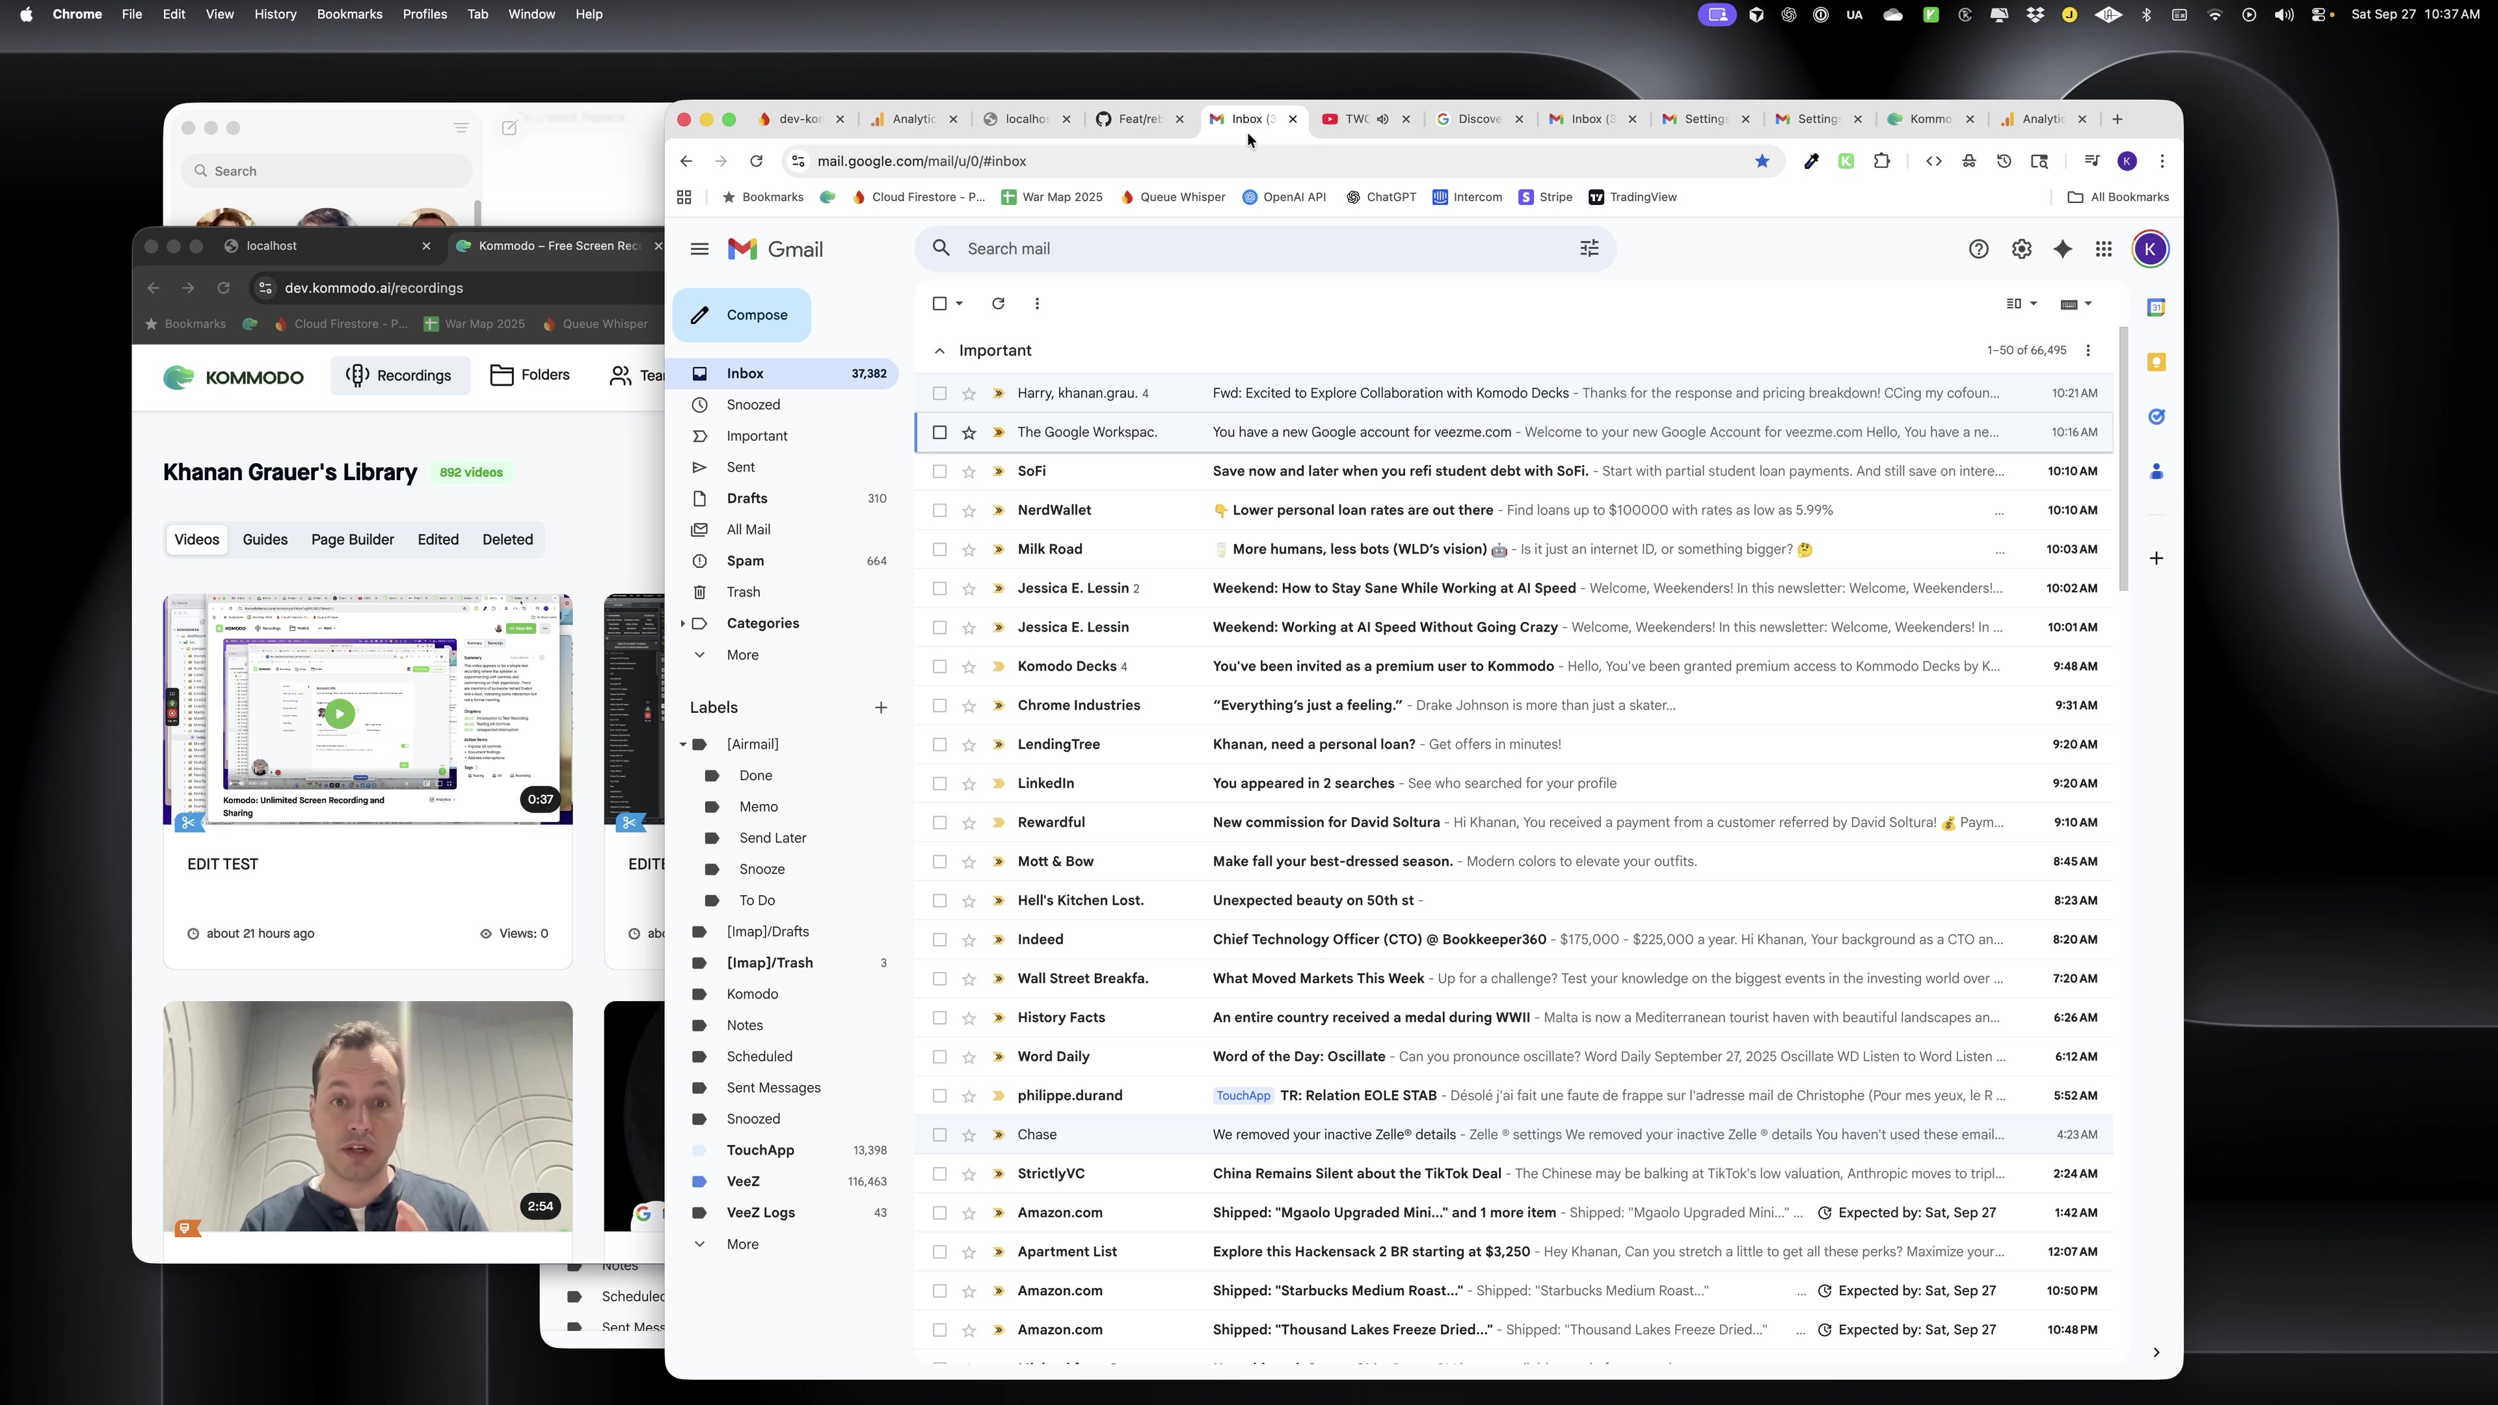The image size is (2498, 1405).
Task: Get add-ons plus icon in side panel
Action: coord(2156,557)
